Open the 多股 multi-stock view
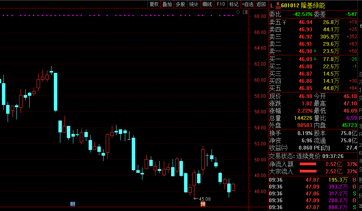Image resolution: width=362 pixels, height=211 pixels. coord(180,4)
